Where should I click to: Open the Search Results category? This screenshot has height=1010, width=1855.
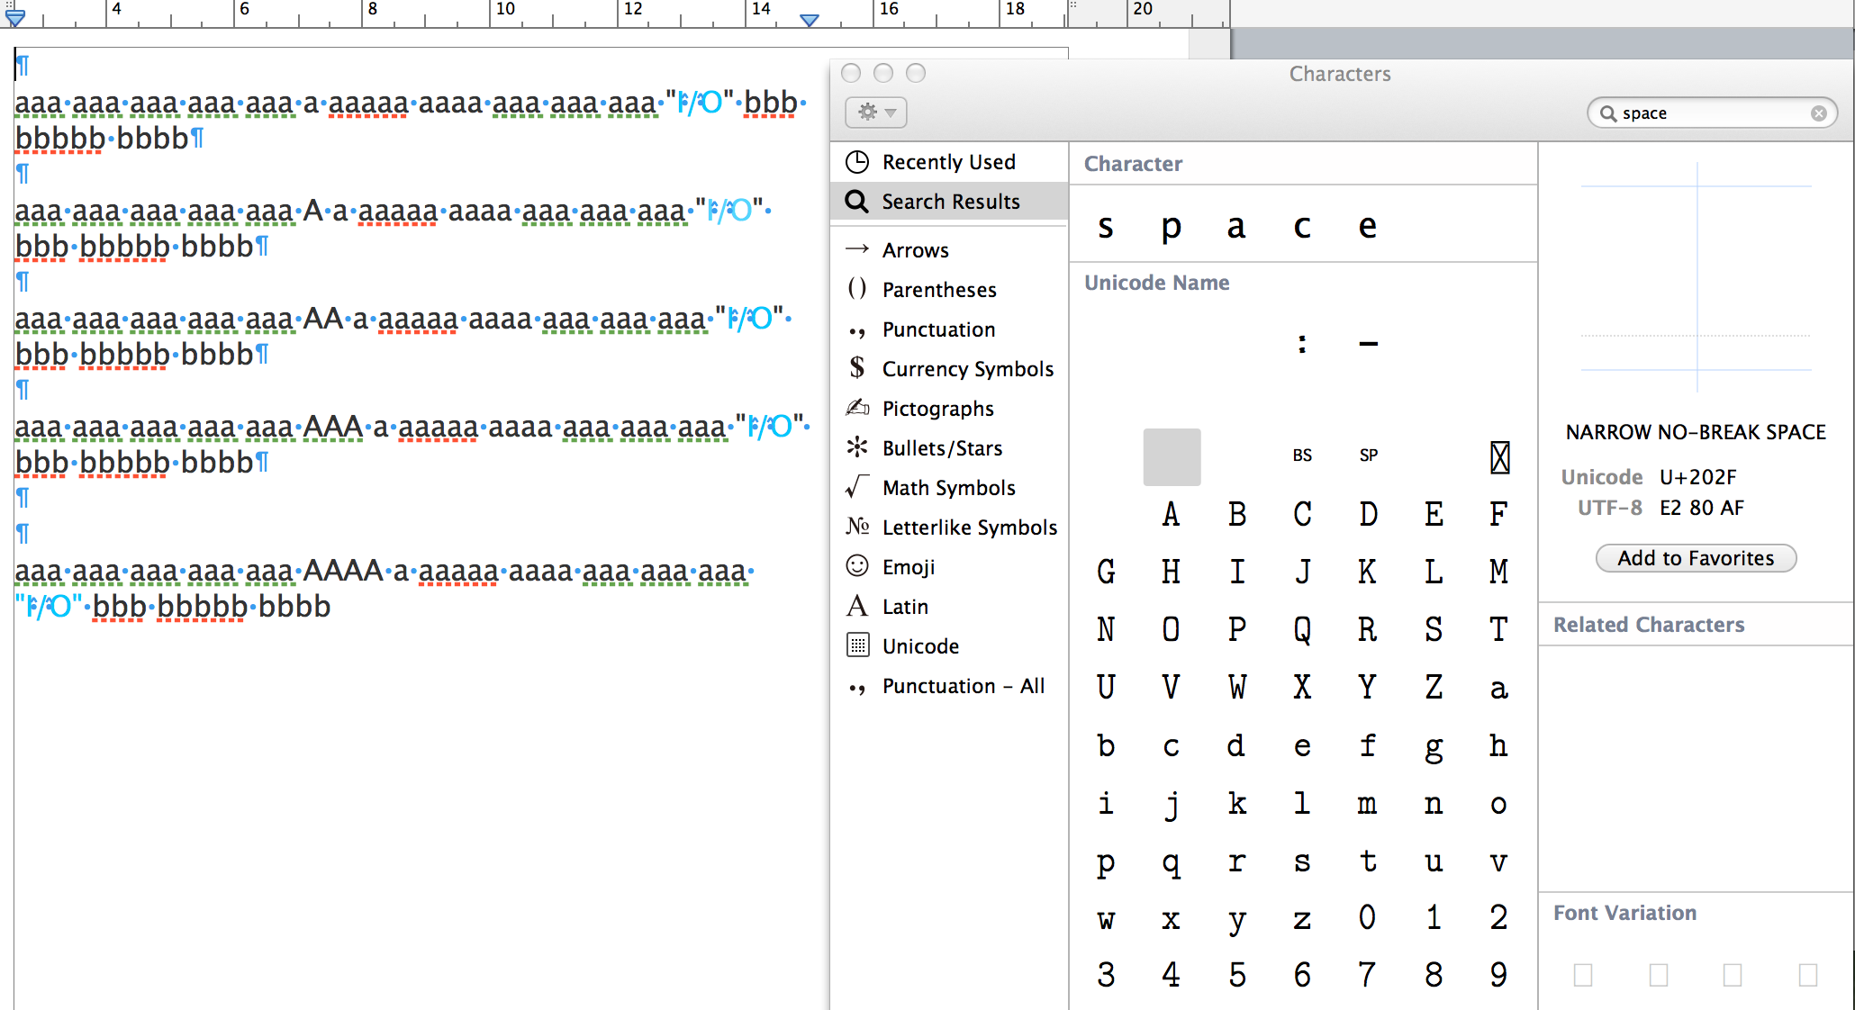click(950, 202)
